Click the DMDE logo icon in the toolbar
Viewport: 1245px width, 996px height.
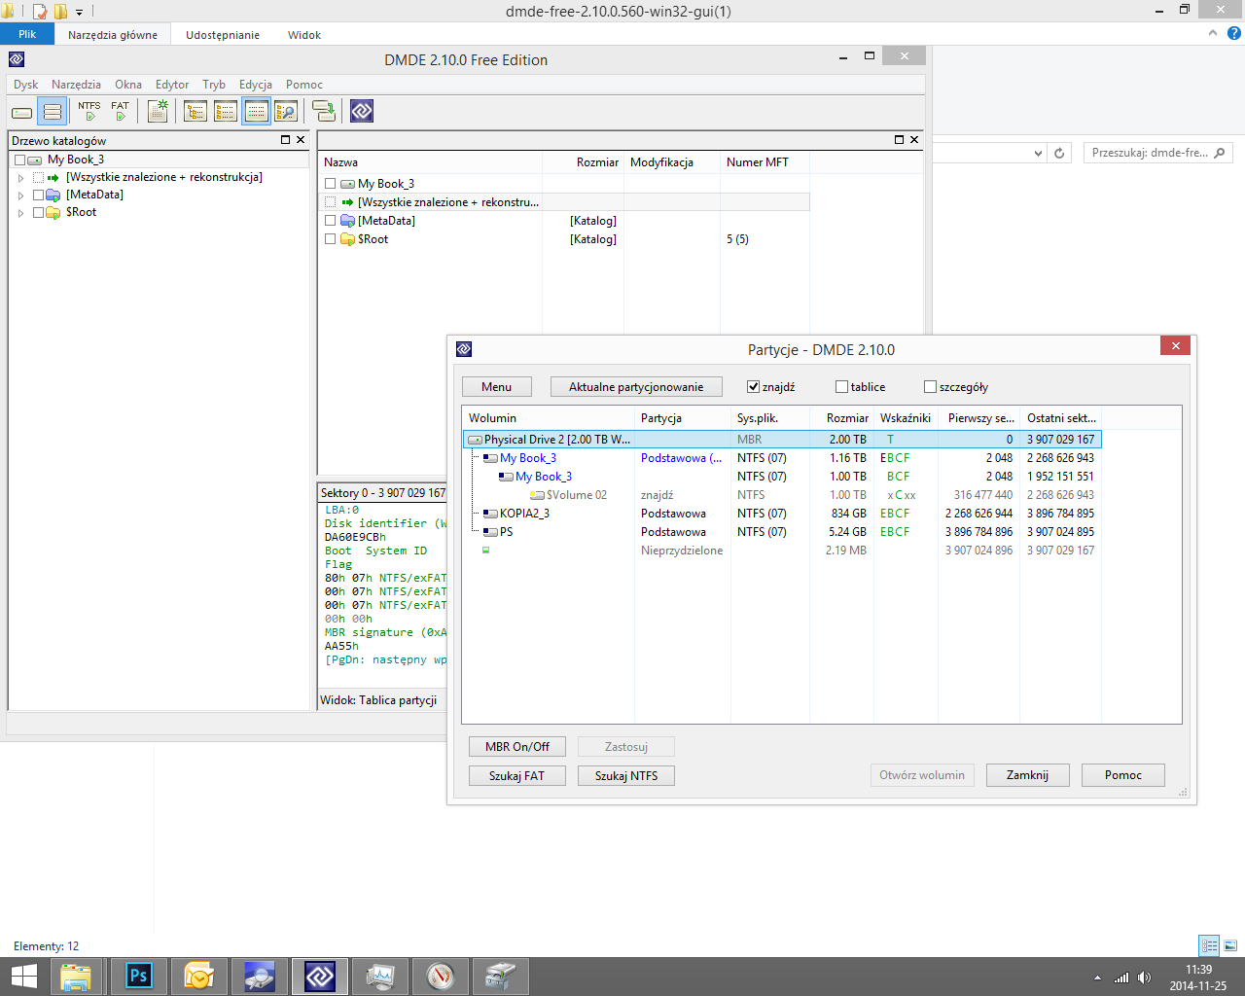coord(362,112)
